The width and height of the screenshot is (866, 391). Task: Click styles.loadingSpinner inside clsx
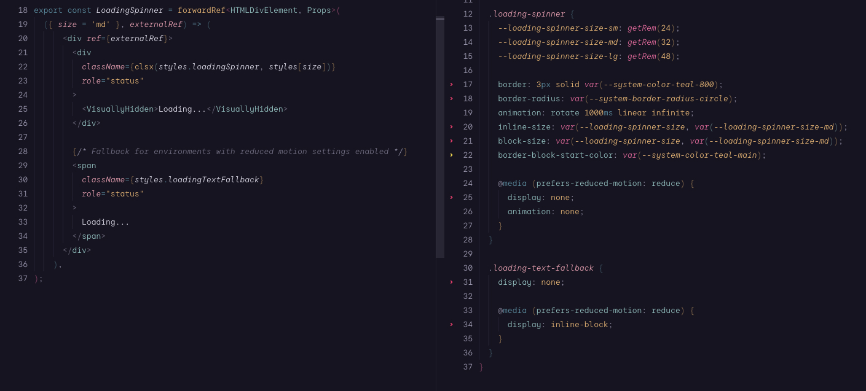(x=209, y=66)
